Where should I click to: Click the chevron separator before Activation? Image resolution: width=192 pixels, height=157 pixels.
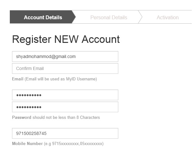(x=140, y=17)
